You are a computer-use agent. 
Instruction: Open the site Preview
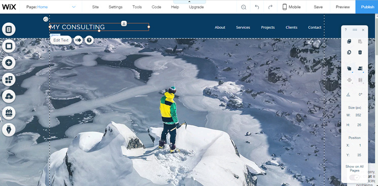(342, 7)
